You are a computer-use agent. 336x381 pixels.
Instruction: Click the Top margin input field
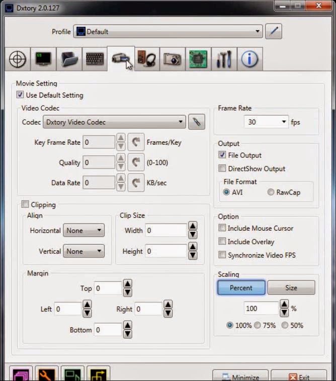108,288
